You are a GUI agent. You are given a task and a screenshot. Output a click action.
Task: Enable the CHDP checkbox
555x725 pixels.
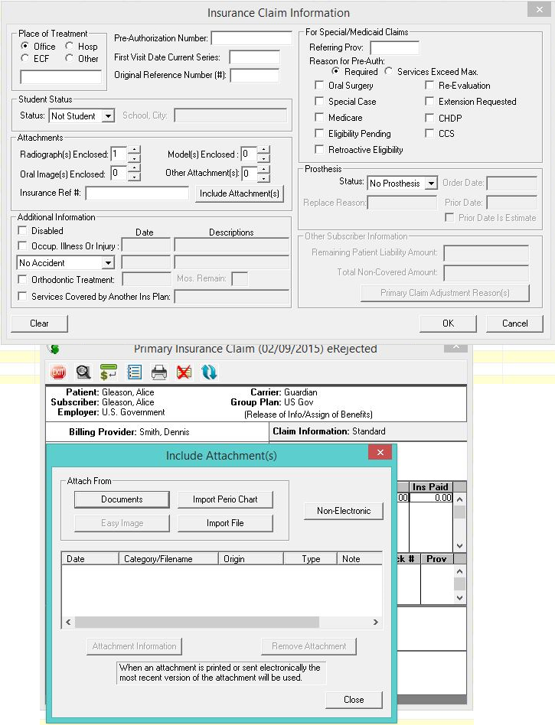point(429,118)
